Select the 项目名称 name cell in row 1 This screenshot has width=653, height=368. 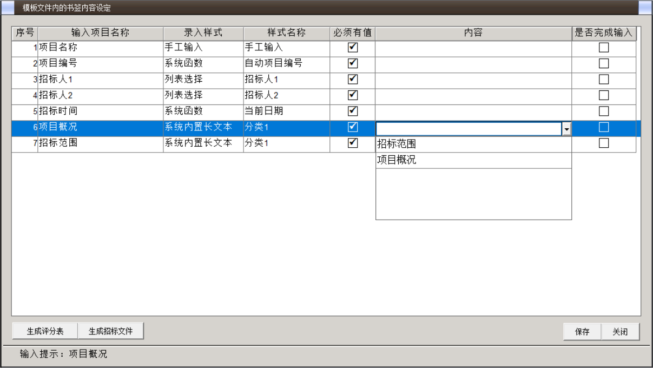pos(101,48)
